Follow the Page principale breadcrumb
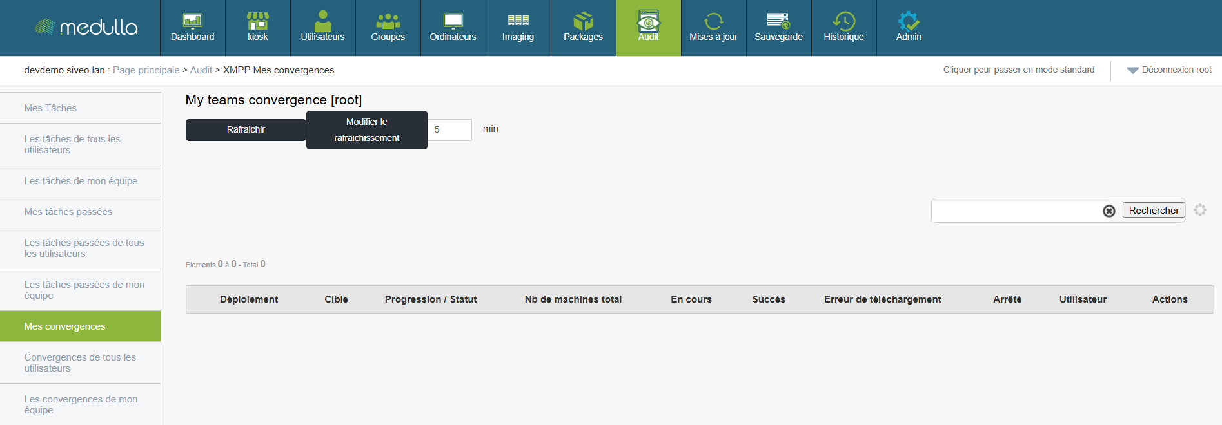Screen dimensions: 1222x425 (x=146, y=70)
